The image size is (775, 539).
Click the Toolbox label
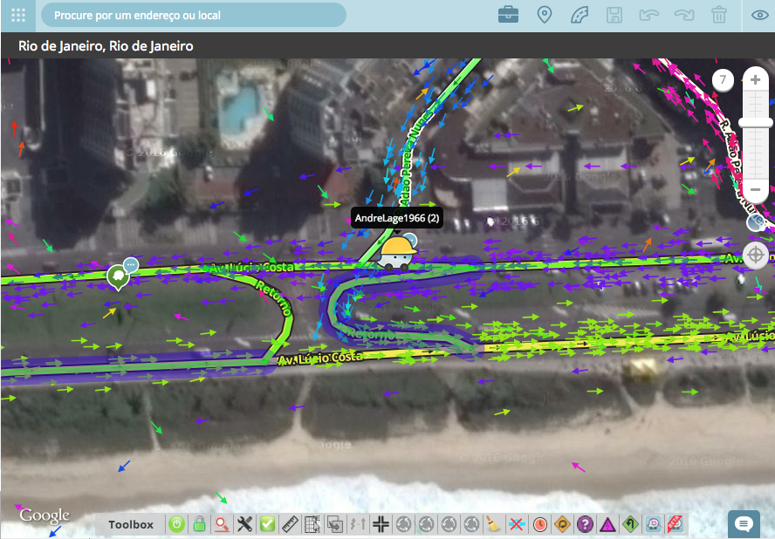131,525
